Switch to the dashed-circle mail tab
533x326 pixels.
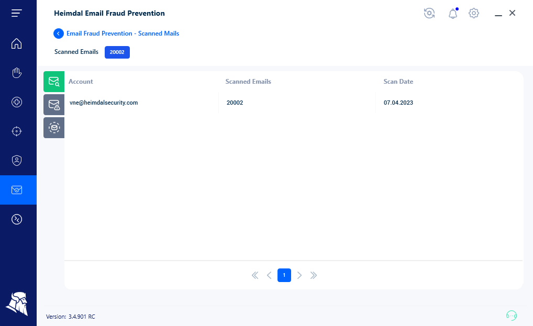[x=54, y=128]
